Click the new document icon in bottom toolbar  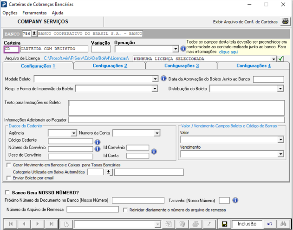66,224
